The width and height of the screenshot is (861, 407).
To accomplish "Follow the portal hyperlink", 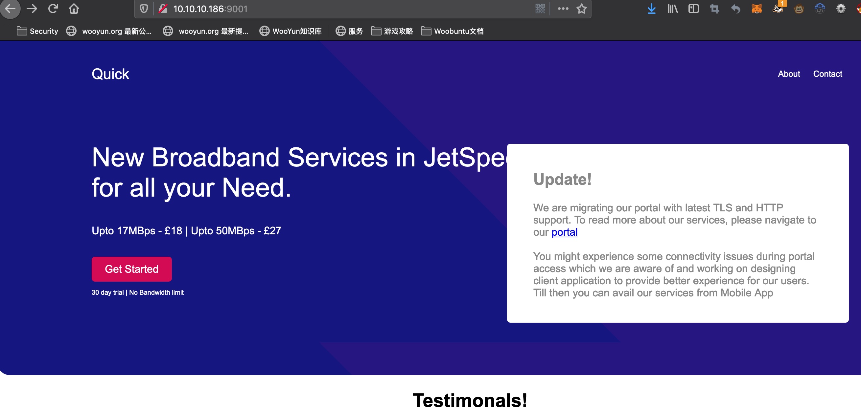I will [x=564, y=232].
